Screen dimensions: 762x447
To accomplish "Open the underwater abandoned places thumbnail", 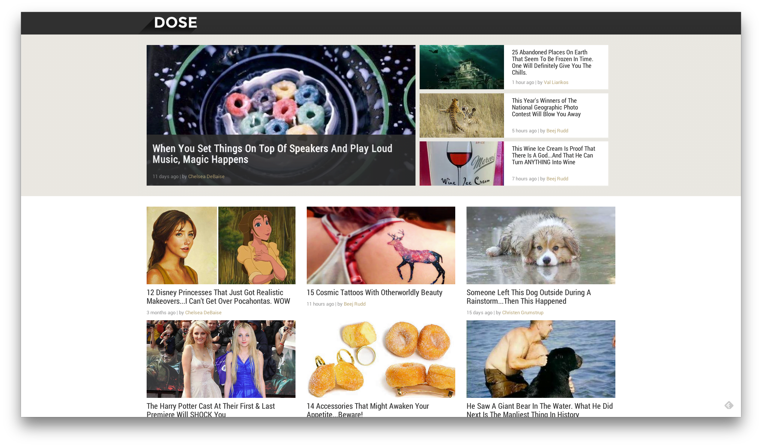I will click(462, 67).
